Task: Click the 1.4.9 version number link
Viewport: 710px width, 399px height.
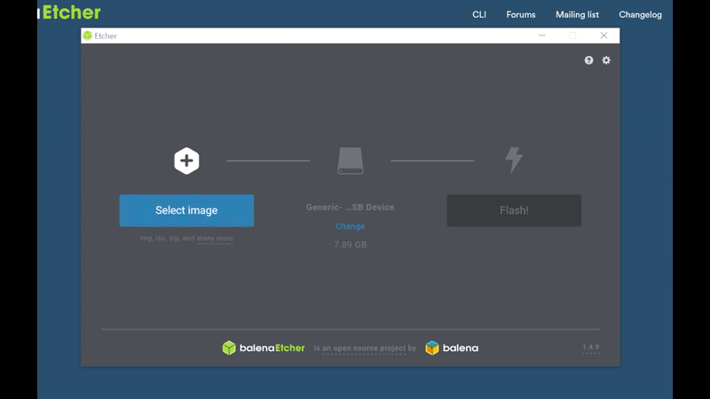Action: tap(590, 348)
